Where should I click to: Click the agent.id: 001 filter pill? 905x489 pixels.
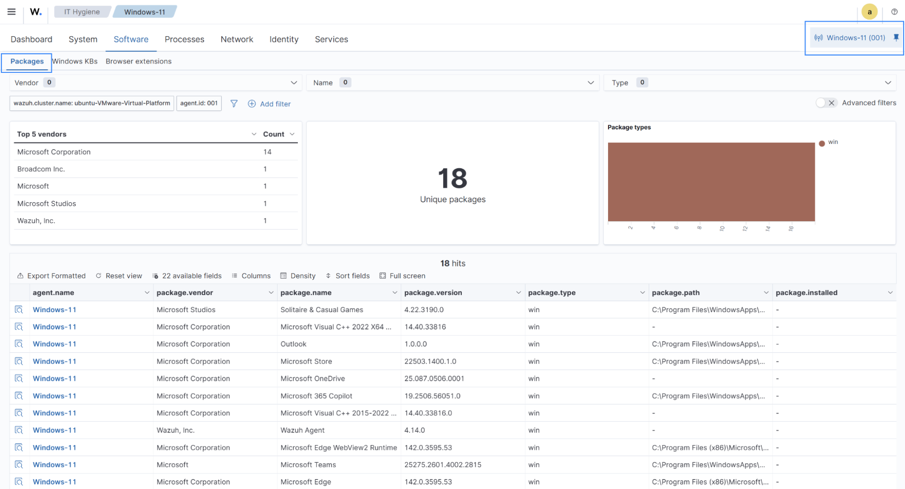pos(199,103)
